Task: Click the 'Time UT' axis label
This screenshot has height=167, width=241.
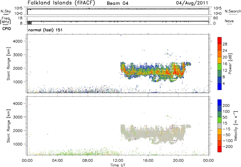Action: pos(118,165)
